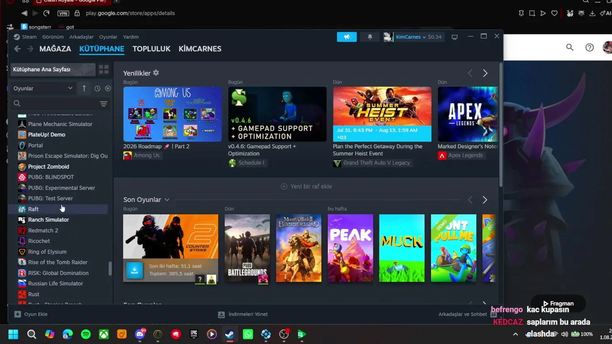The image size is (612, 344).
Task: Open Mount & Blade II Bannerlord cover
Action: [x=299, y=248]
